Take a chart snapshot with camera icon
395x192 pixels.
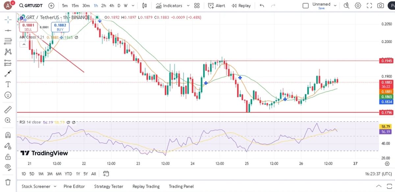(381, 6)
